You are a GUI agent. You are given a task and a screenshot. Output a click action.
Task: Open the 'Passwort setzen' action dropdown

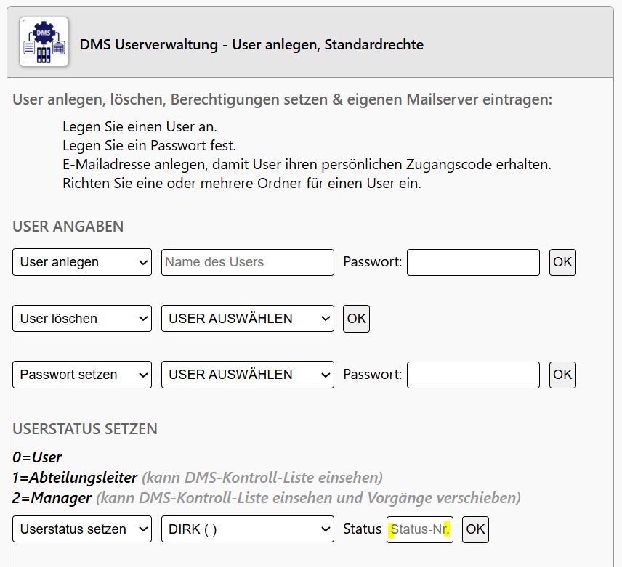[x=82, y=375]
